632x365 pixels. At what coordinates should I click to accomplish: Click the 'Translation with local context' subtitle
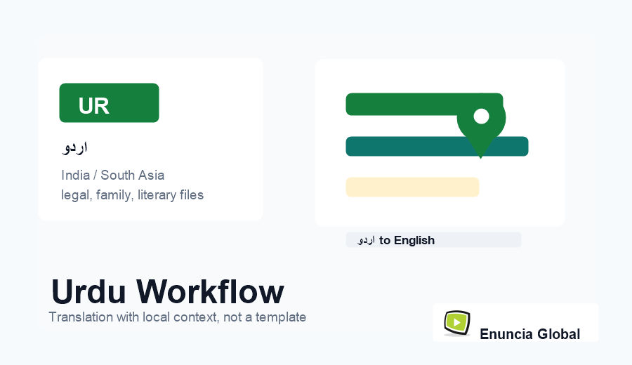click(178, 317)
